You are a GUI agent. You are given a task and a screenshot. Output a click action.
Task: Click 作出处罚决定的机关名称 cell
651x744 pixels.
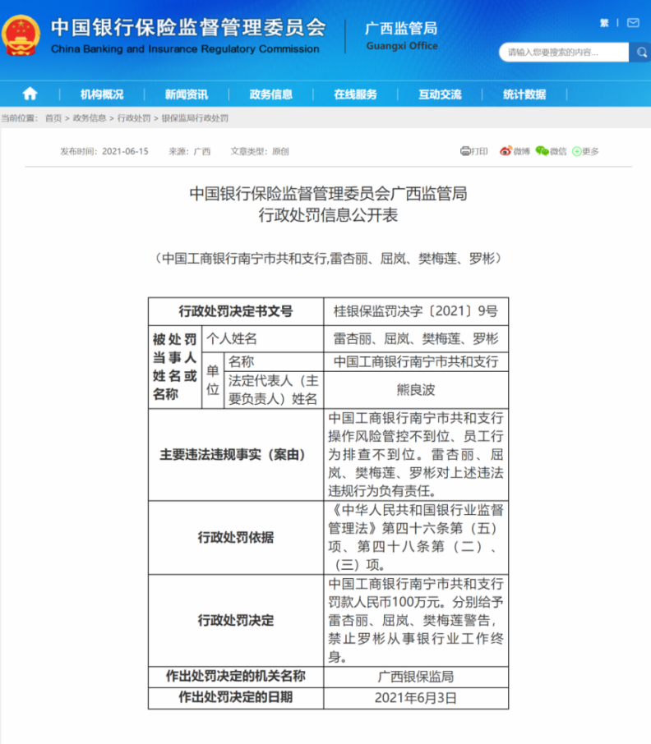[236, 677]
